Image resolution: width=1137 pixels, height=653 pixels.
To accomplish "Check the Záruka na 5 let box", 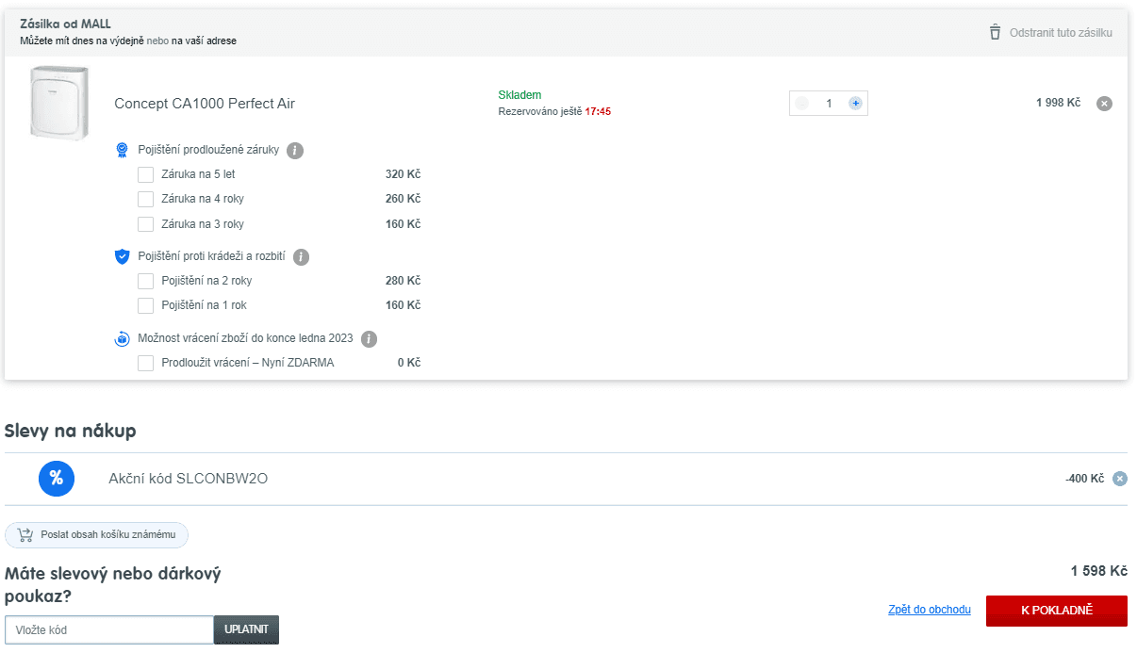I will click(145, 174).
